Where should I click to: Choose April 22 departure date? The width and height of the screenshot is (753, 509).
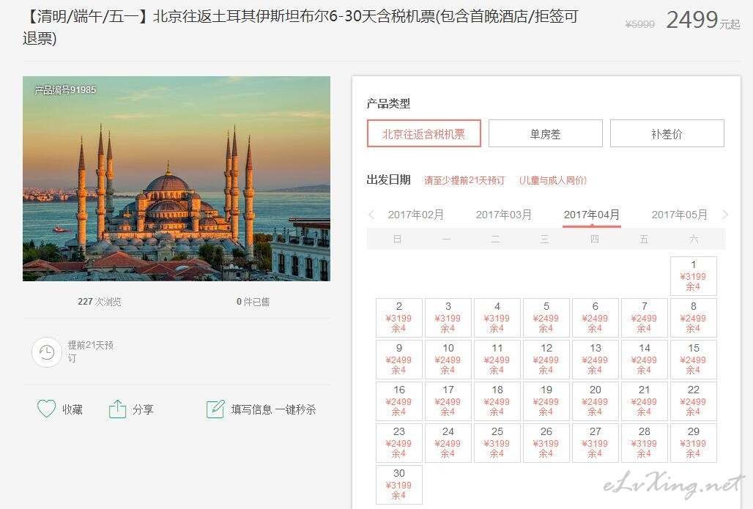[x=694, y=401]
